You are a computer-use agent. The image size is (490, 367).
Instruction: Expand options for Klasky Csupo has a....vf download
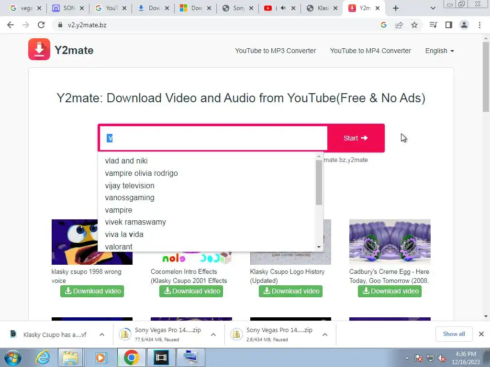(x=102, y=335)
